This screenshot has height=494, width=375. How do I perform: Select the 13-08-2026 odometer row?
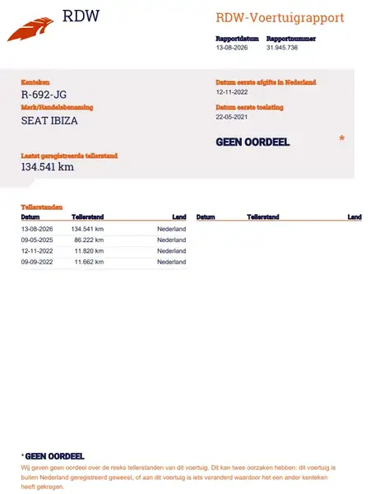tap(104, 229)
